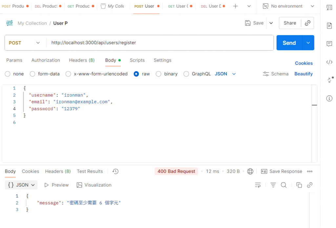Copy request link via chain icon

(307, 23)
